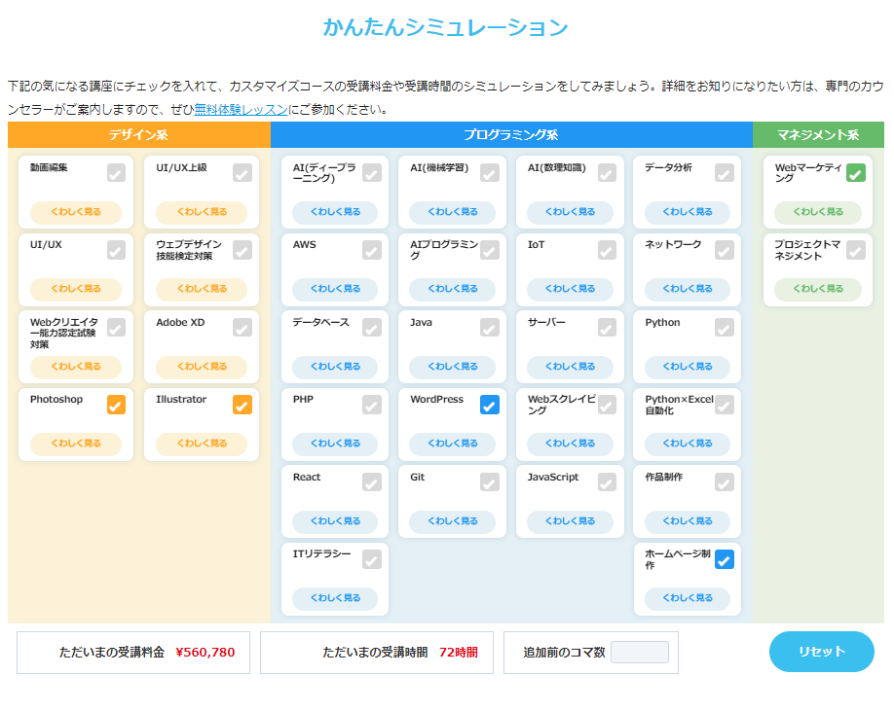
Task: Show details for Webマーケティング course
Action: [x=818, y=212]
